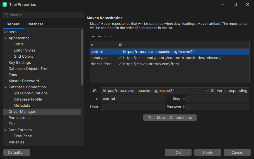Click the settings tree vertical scrollbar
The image size is (254, 159).
(82, 57)
